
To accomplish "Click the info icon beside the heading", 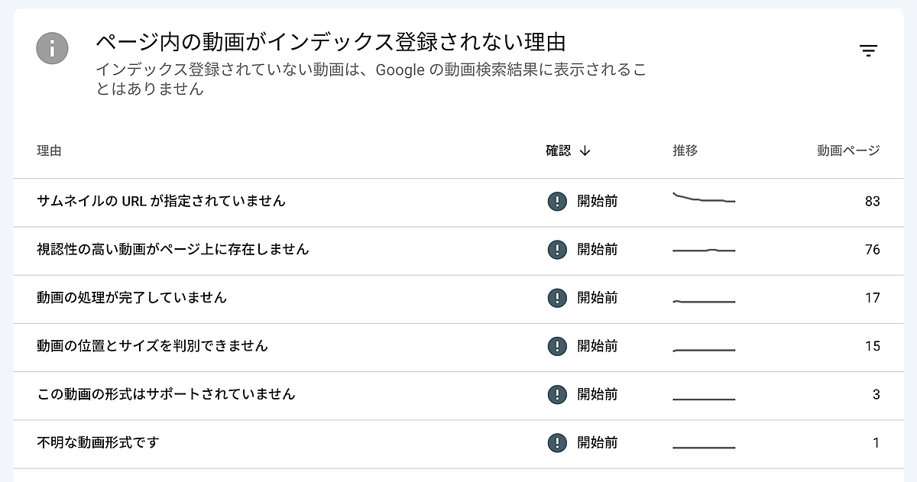I will (52, 49).
